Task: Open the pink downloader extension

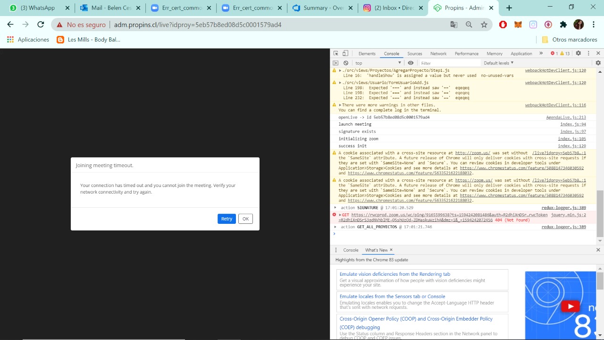Action: [548, 25]
